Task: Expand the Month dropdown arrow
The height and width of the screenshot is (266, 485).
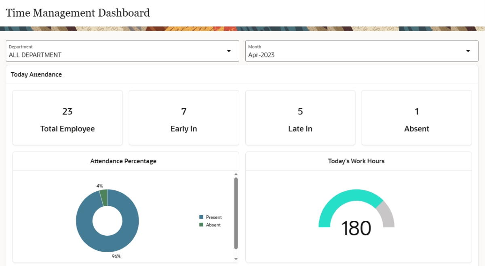Action: coord(468,51)
